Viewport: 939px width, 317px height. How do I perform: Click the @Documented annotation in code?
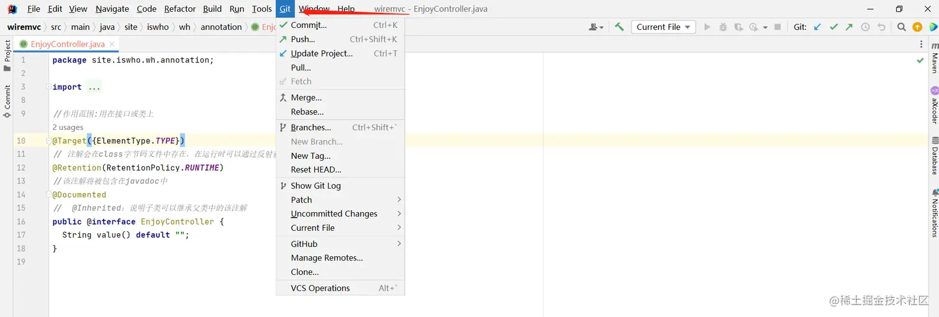pos(79,195)
